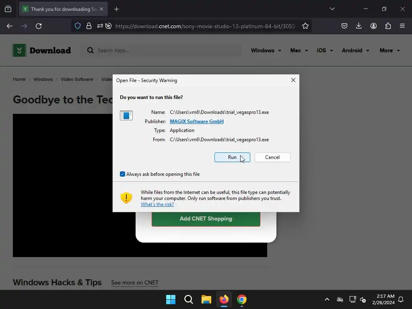Open the Firefox downloads panel
This screenshot has width=412, height=309.
coord(358,26)
